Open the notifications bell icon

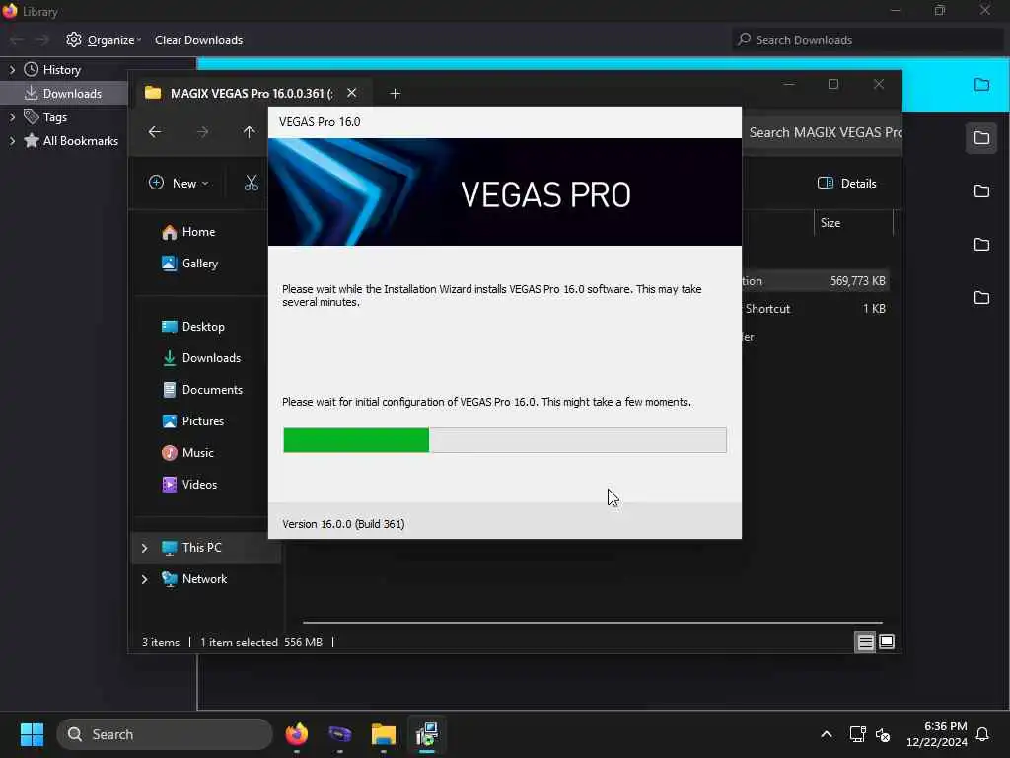pyautogui.click(x=983, y=734)
